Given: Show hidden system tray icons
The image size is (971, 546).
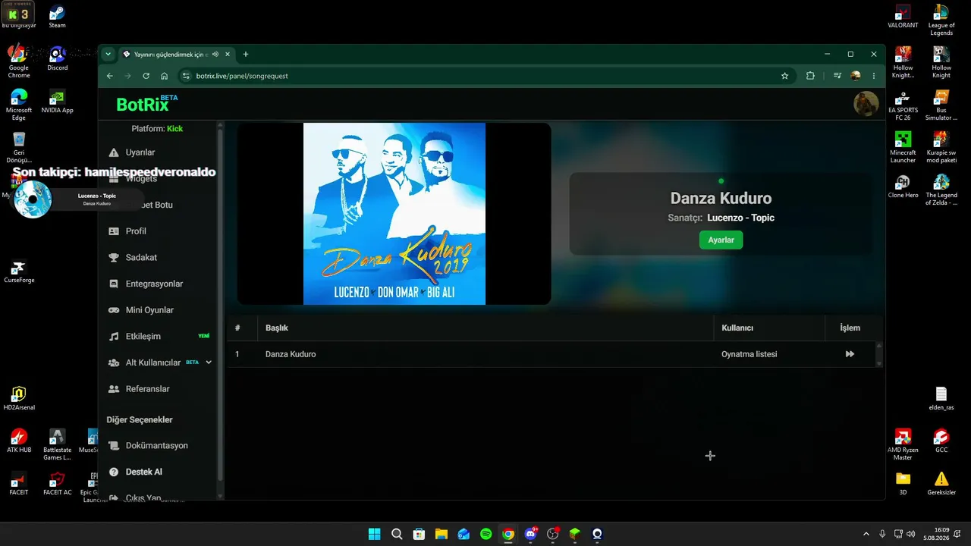Looking at the screenshot, I should point(866,534).
